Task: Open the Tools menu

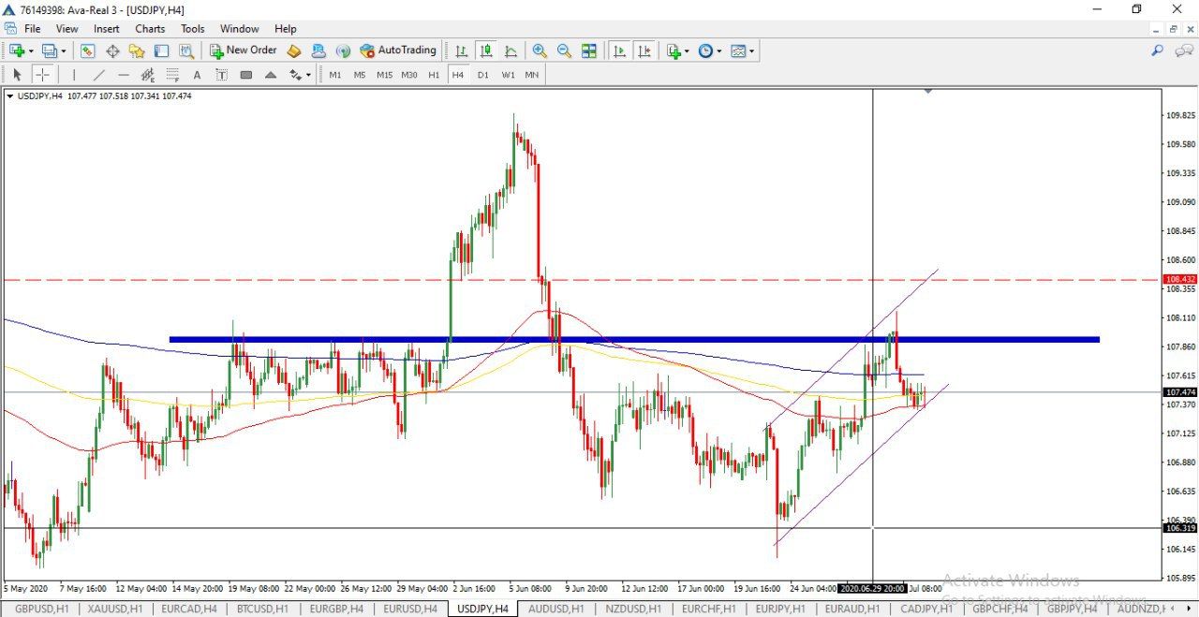Action: [x=192, y=29]
